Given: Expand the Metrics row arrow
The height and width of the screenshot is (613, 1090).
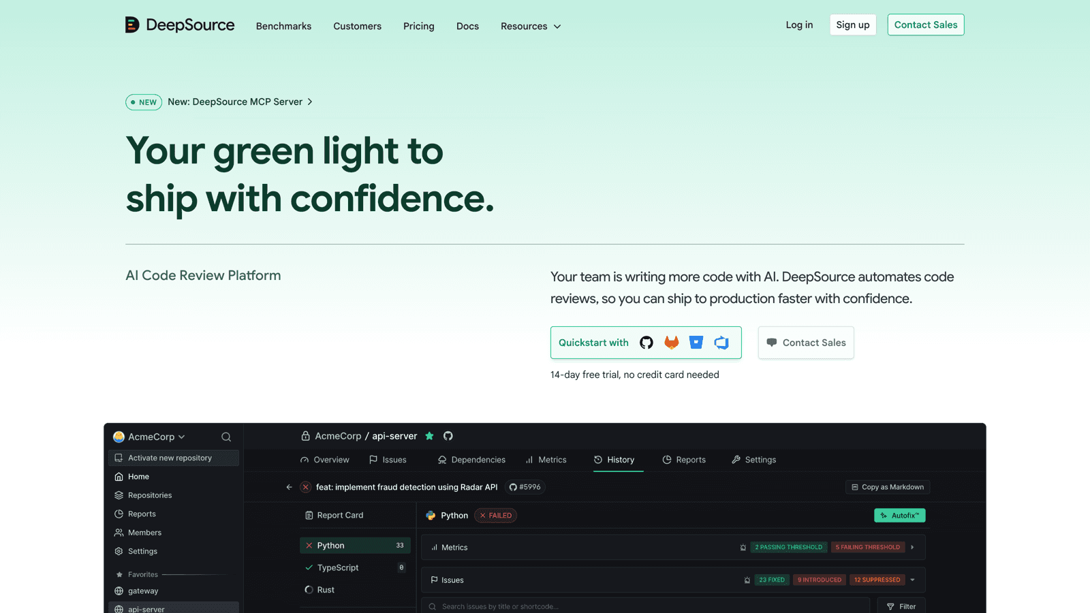Looking at the screenshot, I should click(x=912, y=548).
